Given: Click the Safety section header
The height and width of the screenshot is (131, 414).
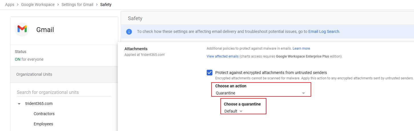Looking at the screenshot, I should pyautogui.click(x=135, y=18).
